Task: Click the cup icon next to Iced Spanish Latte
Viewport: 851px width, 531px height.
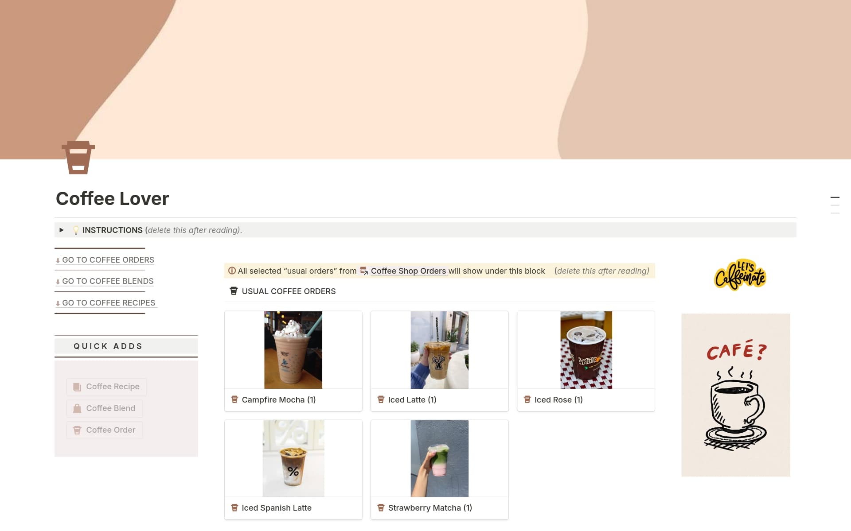Action: [x=234, y=508]
